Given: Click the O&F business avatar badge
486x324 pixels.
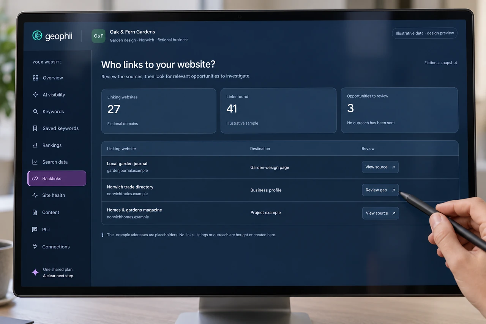Looking at the screenshot, I should [x=98, y=36].
